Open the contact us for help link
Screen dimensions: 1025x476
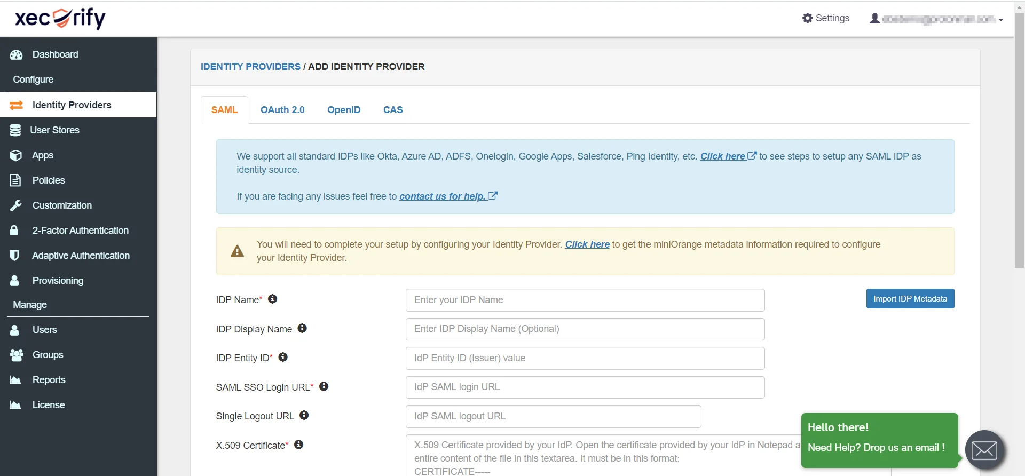point(442,196)
